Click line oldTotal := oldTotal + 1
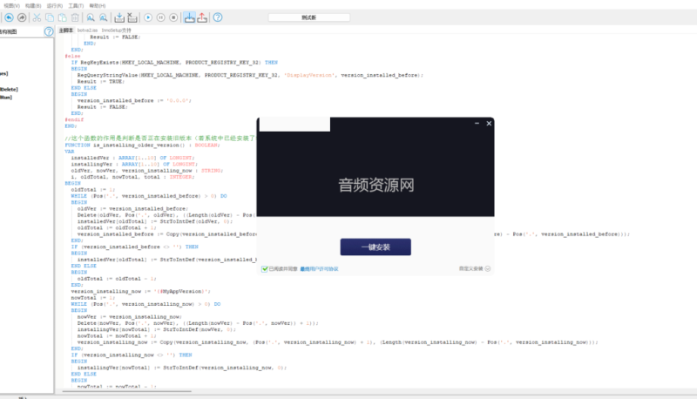The width and height of the screenshot is (697, 399). [117, 227]
